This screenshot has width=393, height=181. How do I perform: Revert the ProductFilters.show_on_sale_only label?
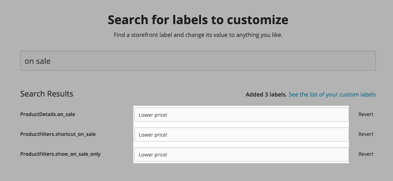pos(365,154)
